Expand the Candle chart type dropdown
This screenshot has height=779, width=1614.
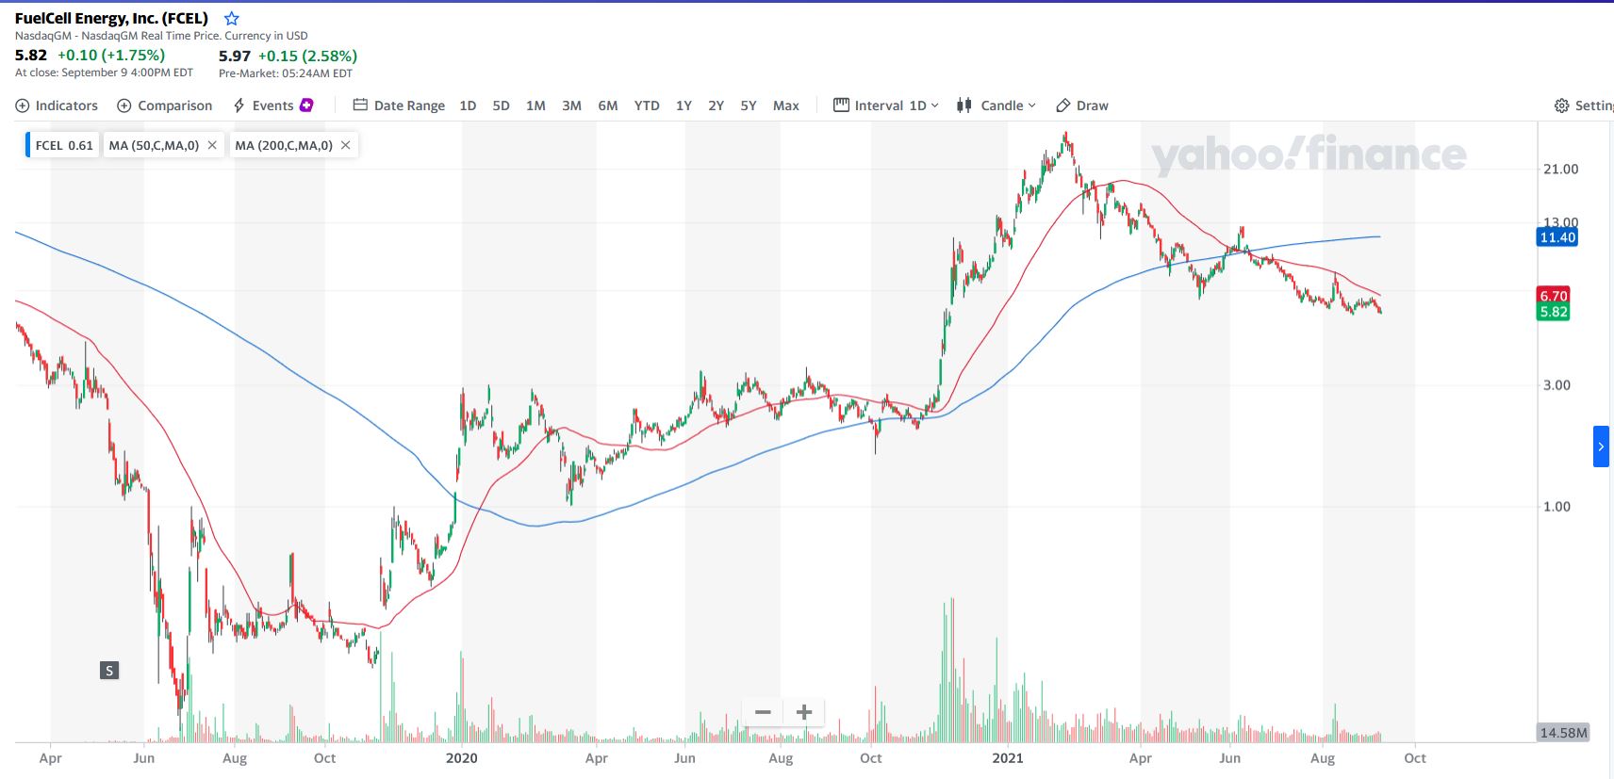click(996, 105)
